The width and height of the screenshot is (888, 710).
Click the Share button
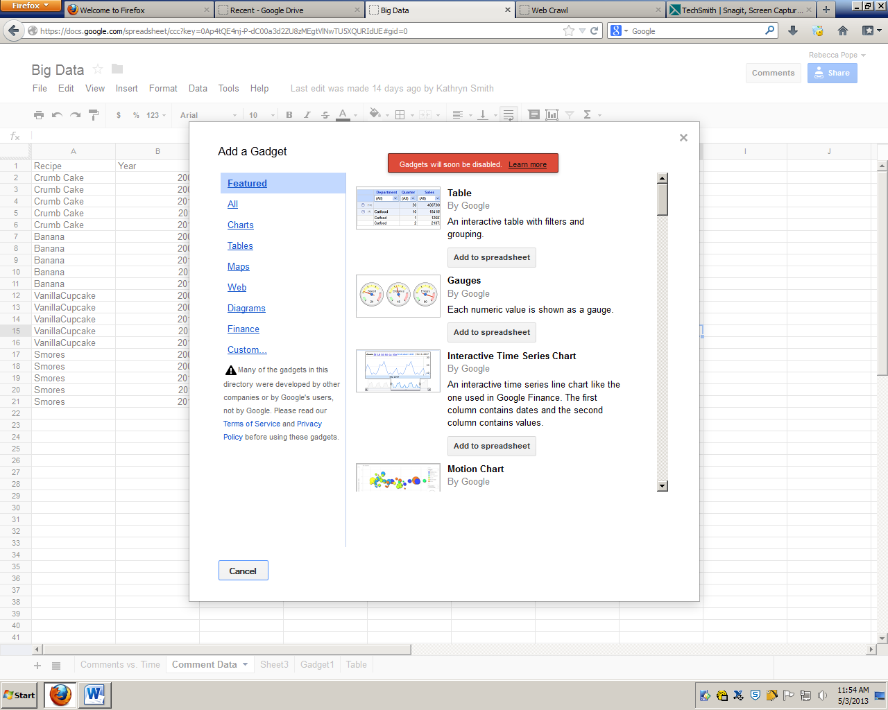click(832, 73)
